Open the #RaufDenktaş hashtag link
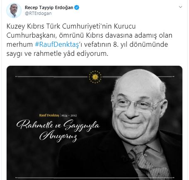Image resolution: width=189 pixels, height=180 pixels. coord(57,44)
